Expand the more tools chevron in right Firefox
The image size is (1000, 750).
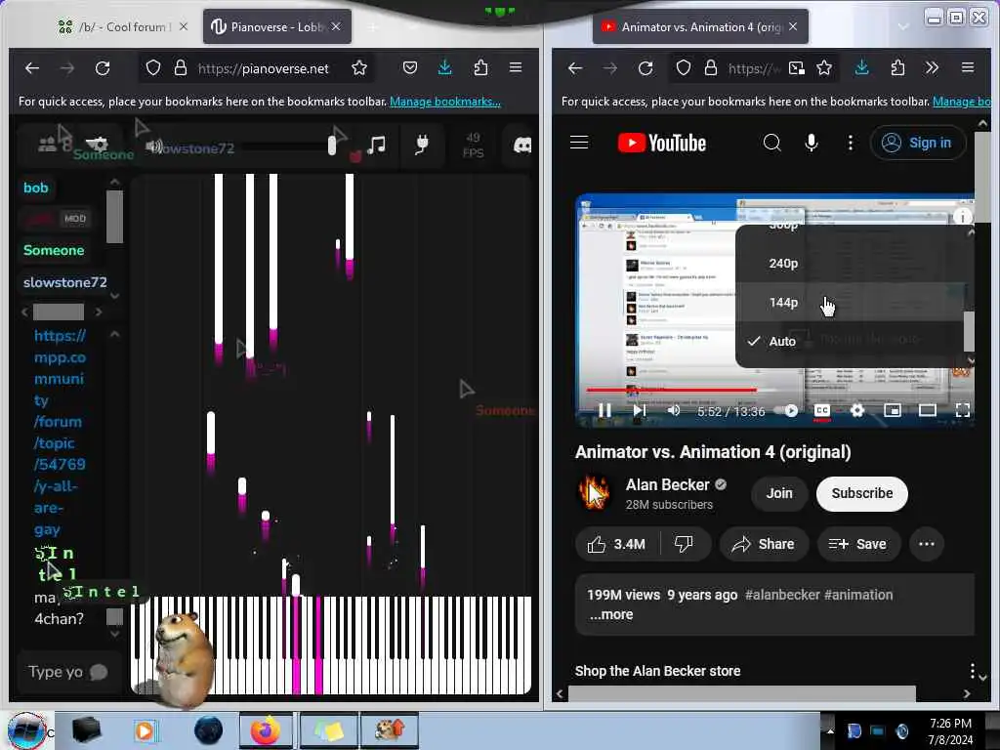[932, 67]
